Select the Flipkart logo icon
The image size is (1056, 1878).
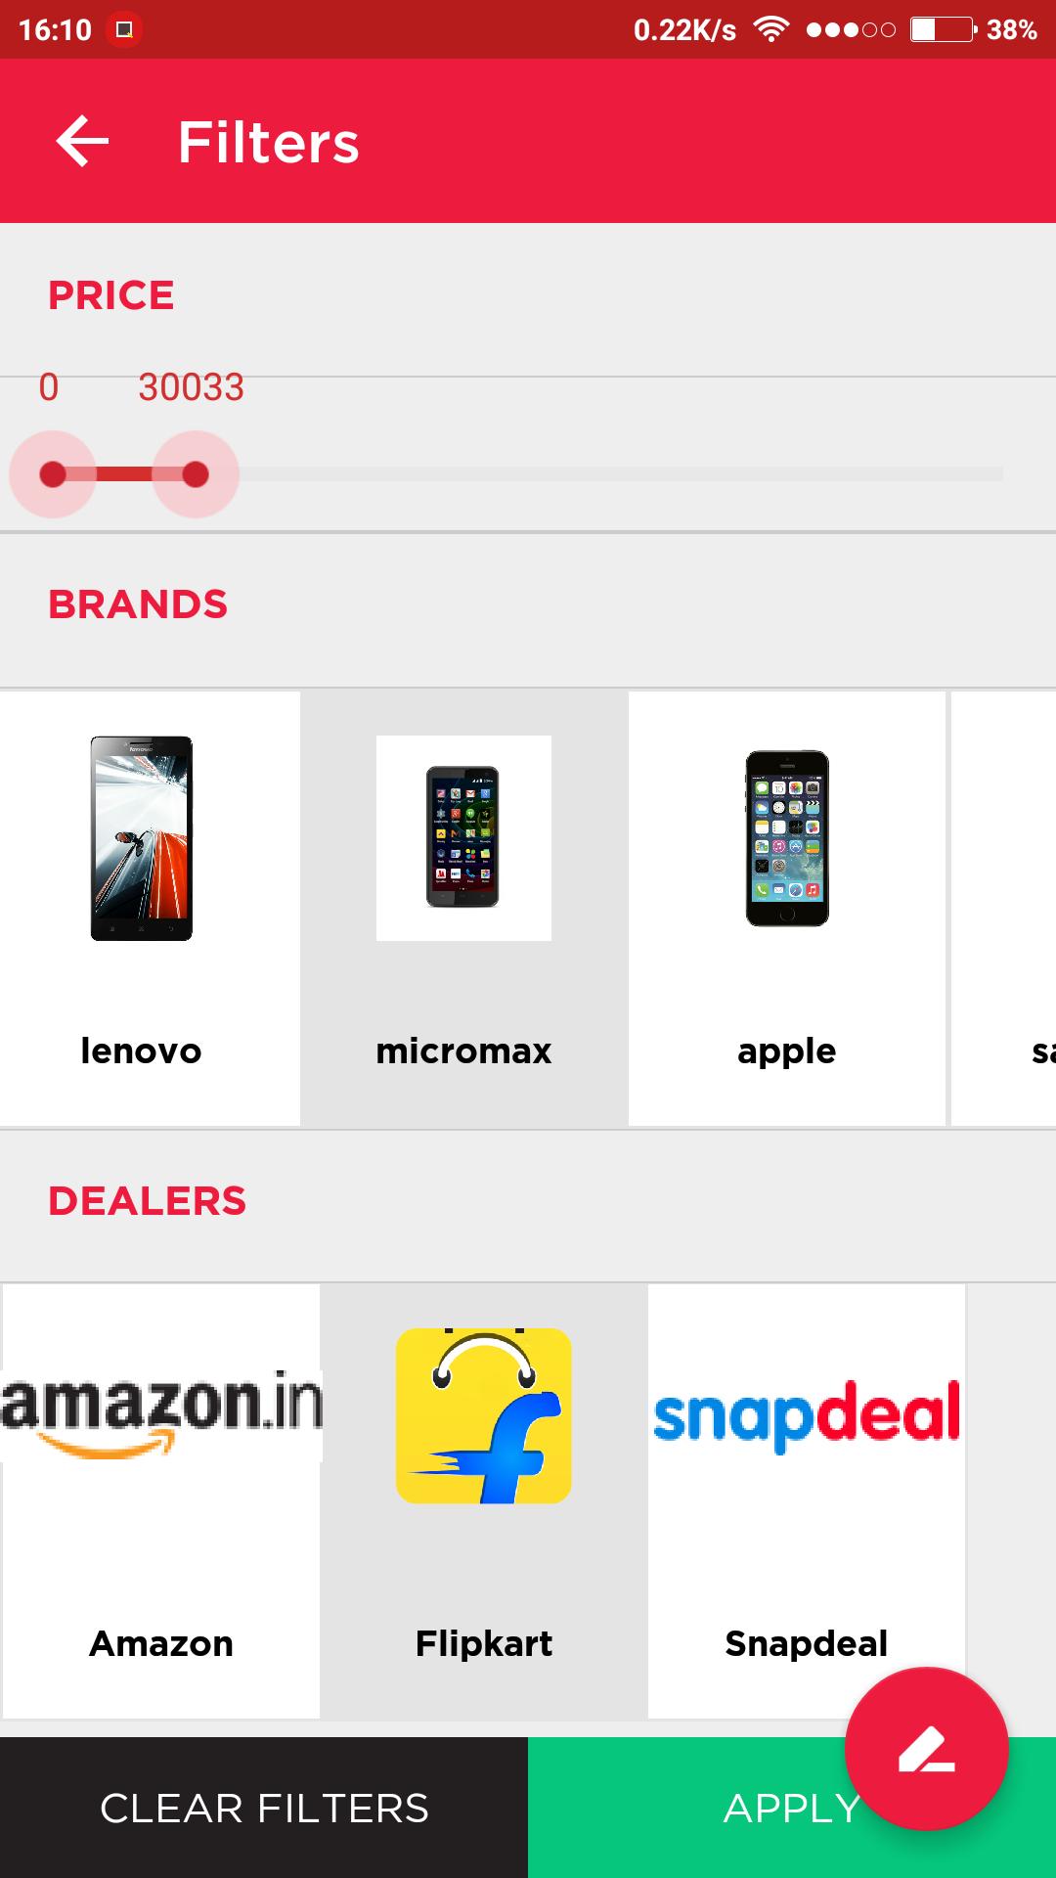tap(483, 1415)
